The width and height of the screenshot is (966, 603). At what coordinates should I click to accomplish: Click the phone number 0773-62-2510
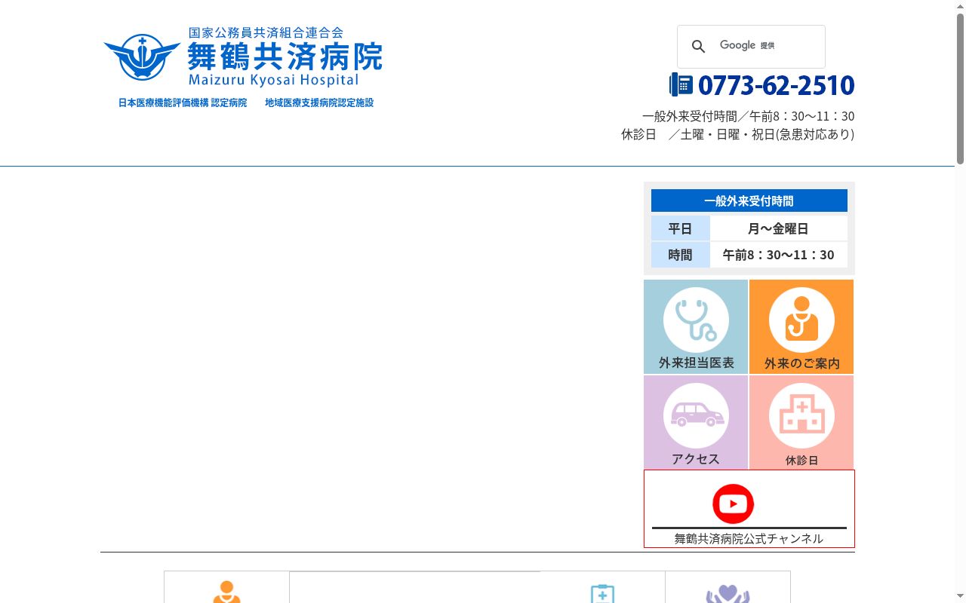click(776, 85)
